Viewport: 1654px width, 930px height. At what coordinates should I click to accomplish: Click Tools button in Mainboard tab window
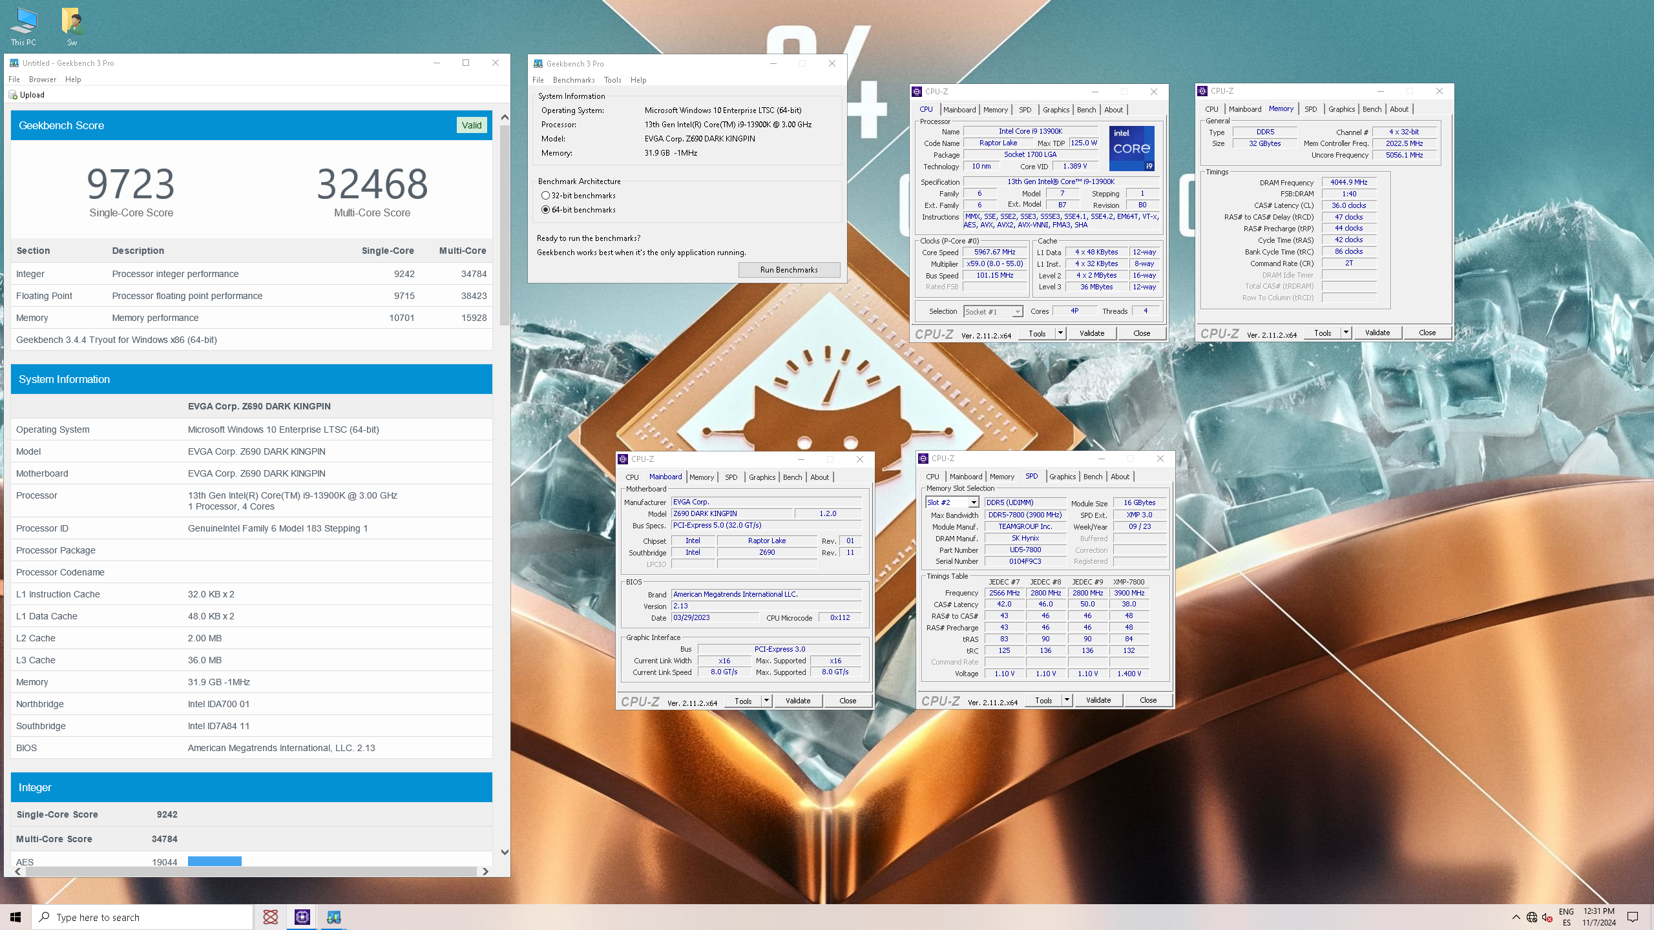(x=743, y=701)
